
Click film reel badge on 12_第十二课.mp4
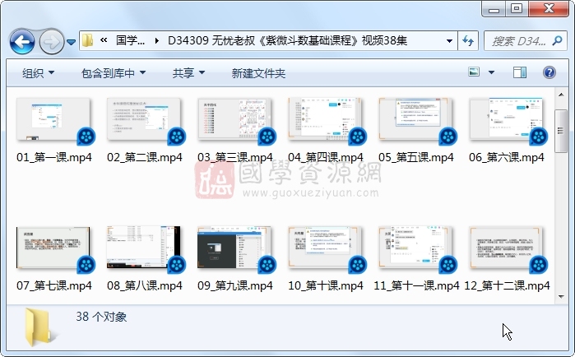point(539,265)
